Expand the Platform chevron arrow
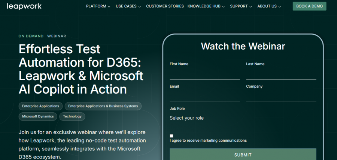Viewport: 337px width, 160px height. pos(109,7)
